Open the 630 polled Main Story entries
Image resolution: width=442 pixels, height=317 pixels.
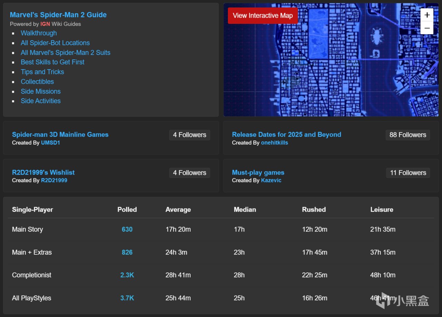[127, 229]
